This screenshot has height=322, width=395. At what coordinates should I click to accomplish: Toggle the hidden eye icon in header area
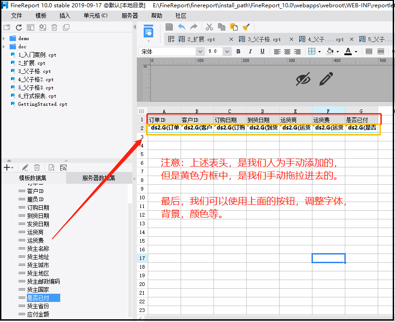303,79
